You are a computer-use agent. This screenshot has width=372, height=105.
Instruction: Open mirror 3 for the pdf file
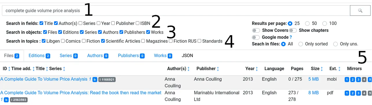pos(358,93)
